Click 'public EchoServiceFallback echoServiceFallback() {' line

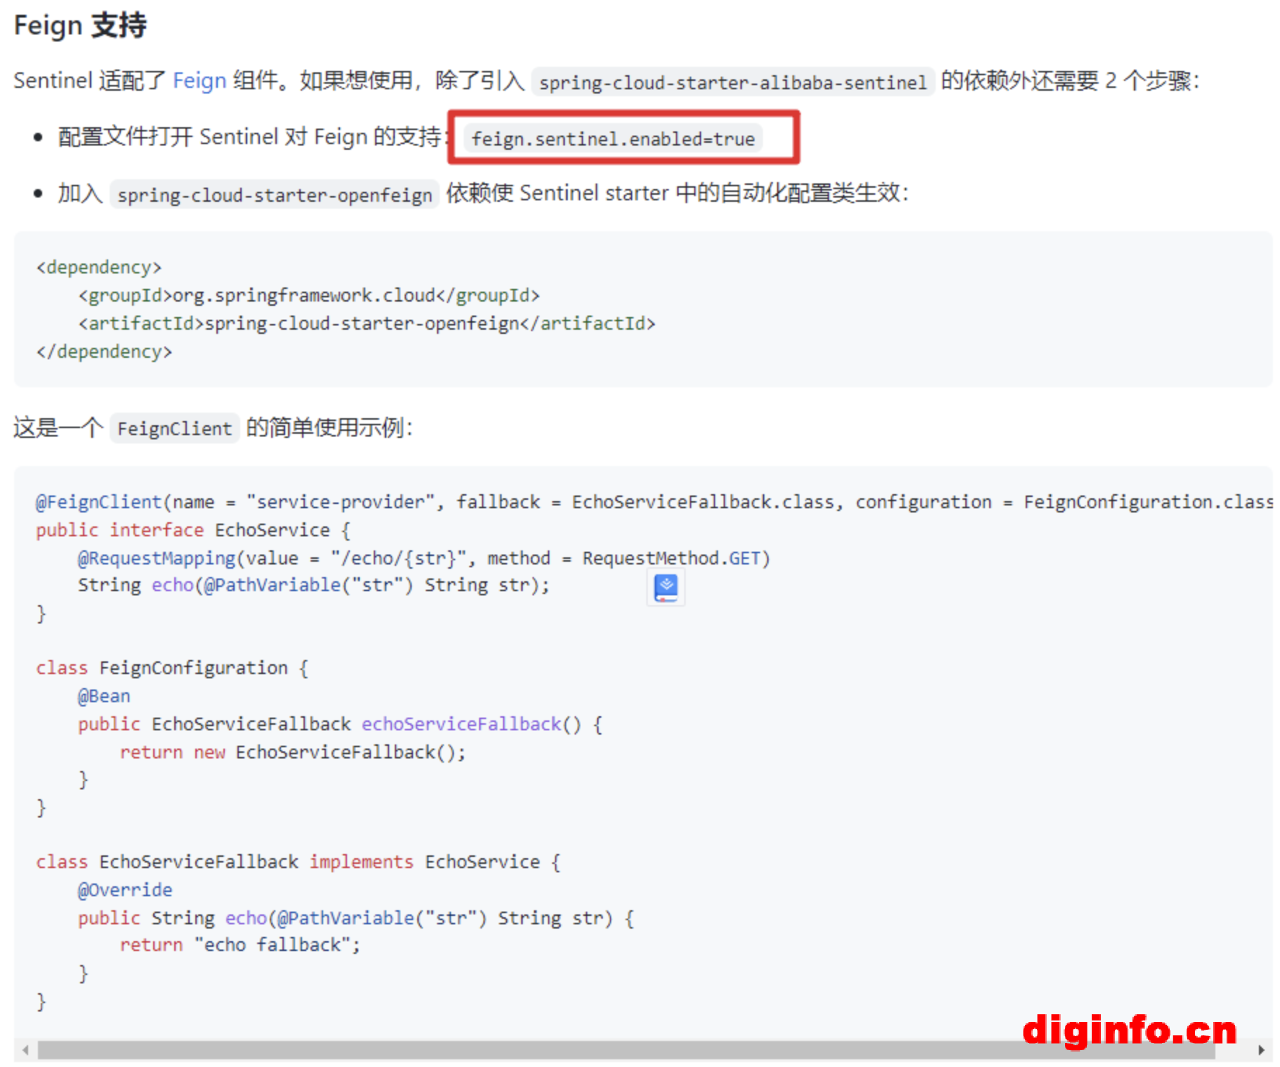[x=340, y=724]
